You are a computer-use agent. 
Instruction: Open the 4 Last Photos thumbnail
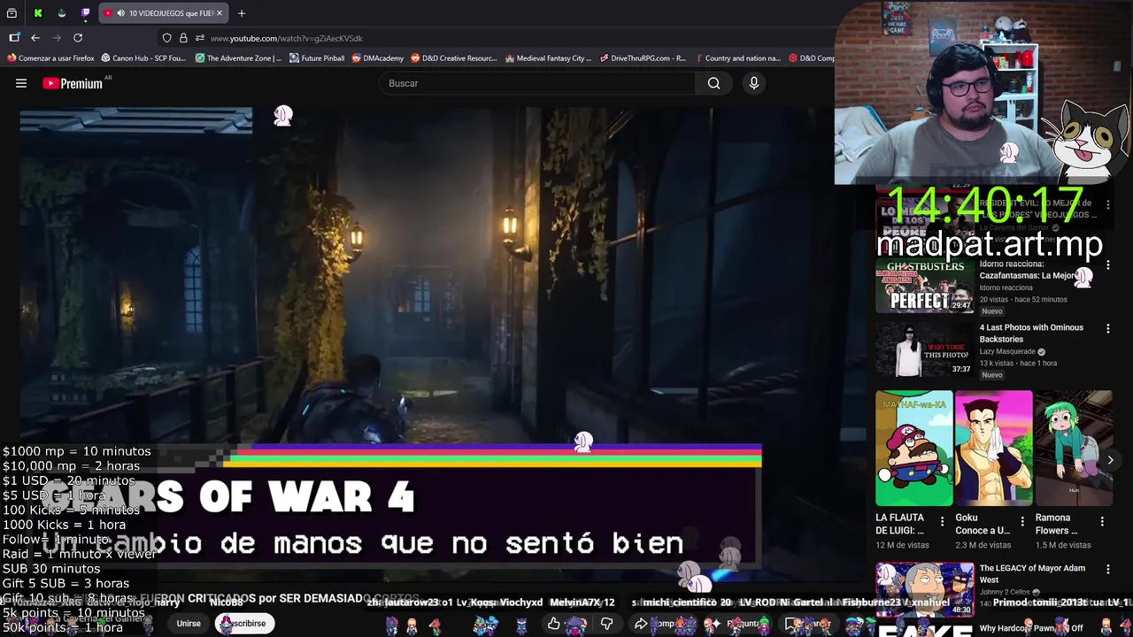(925, 350)
